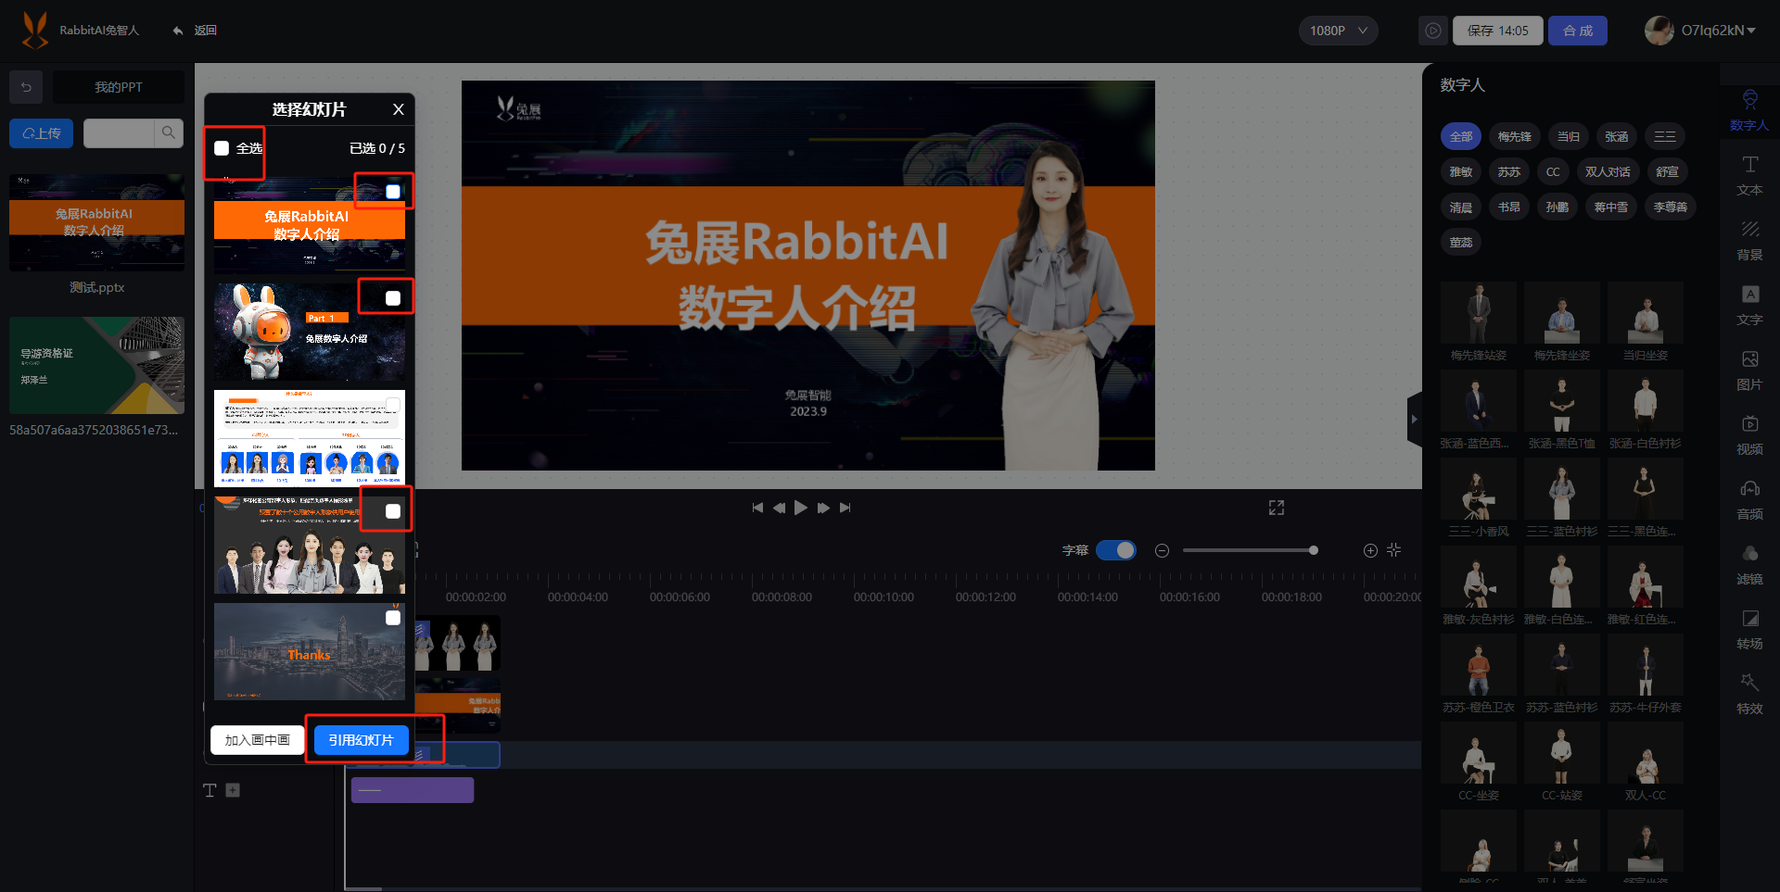Open the 1080P resolution dropdown
This screenshot has height=892, width=1780.
(1338, 31)
